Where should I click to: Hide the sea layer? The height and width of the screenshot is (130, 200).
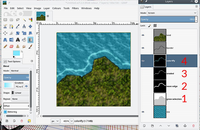pyautogui.click(x=143, y=112)
